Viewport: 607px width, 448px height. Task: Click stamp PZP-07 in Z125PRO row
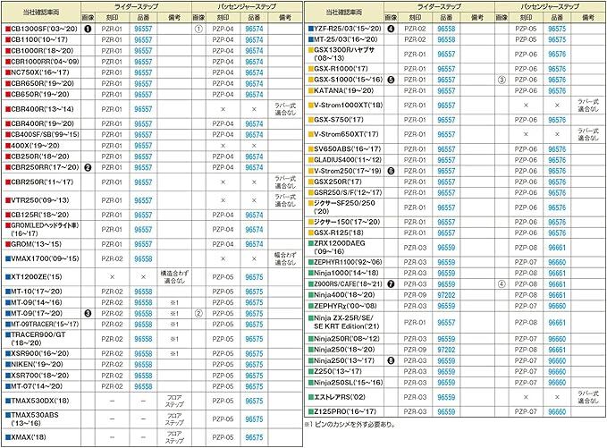(x=526, y=411)
